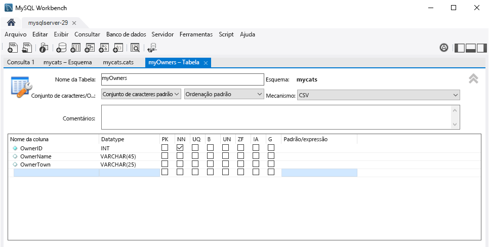Click the MySQL Workbench dolphin title icon
Viewport: 489px width, 247px height.
[x=9, y=8]
